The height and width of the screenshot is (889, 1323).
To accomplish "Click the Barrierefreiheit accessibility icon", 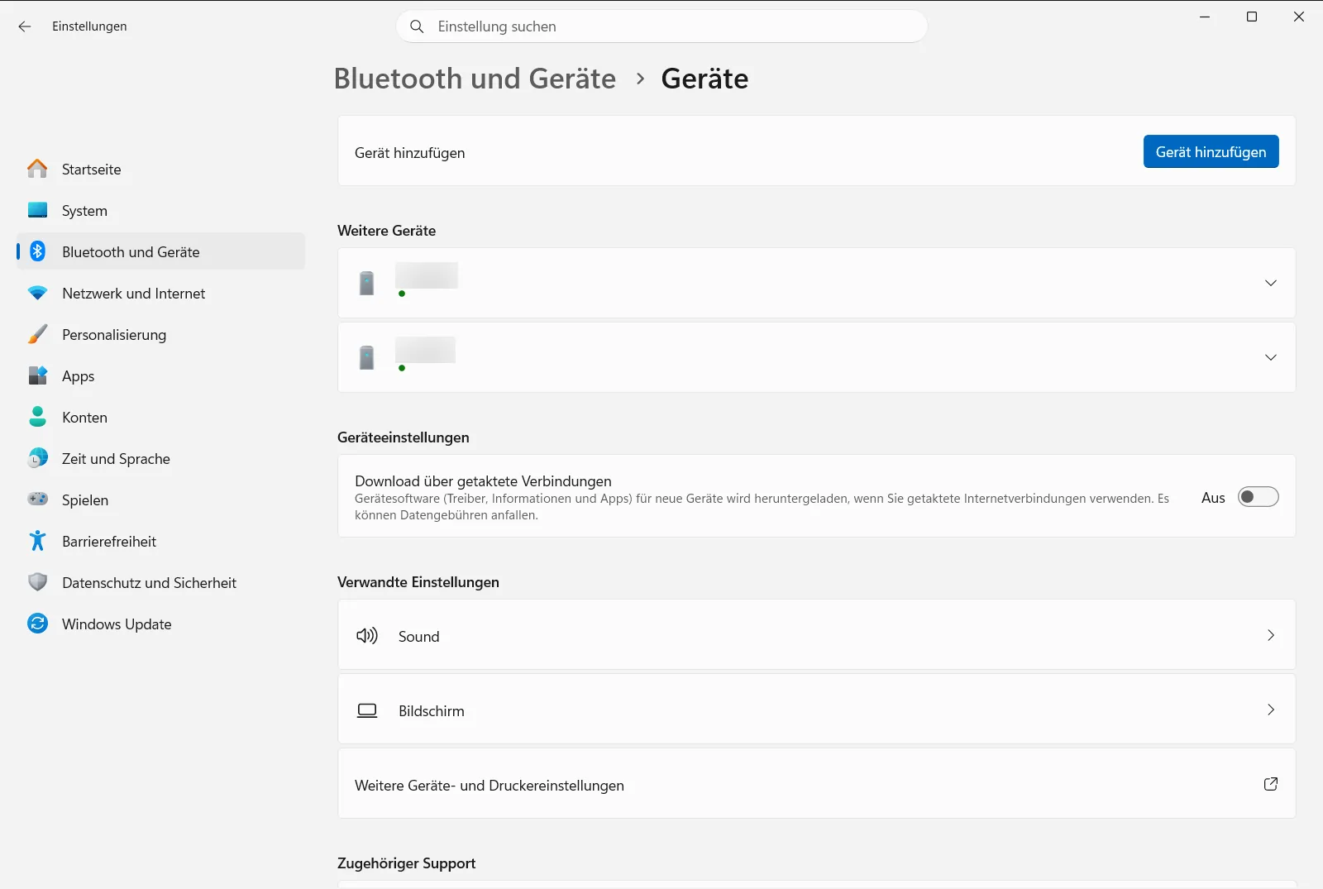I will 37,541.
